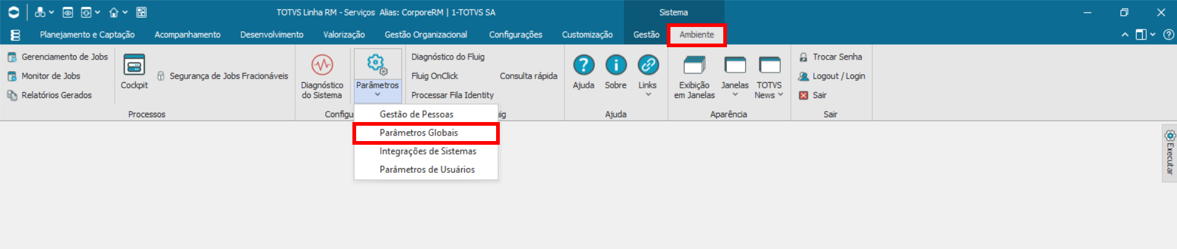Click the grid layout icon in title bar
This screenshot has width=1177, height=249.
click(x=141, y=12)
